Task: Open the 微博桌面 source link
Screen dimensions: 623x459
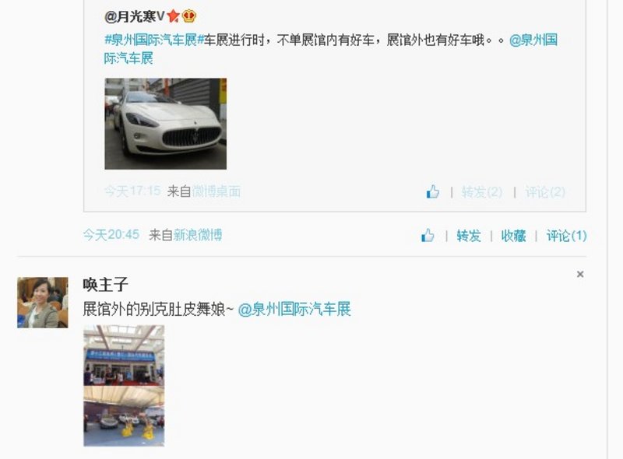Action: (216, 191)
